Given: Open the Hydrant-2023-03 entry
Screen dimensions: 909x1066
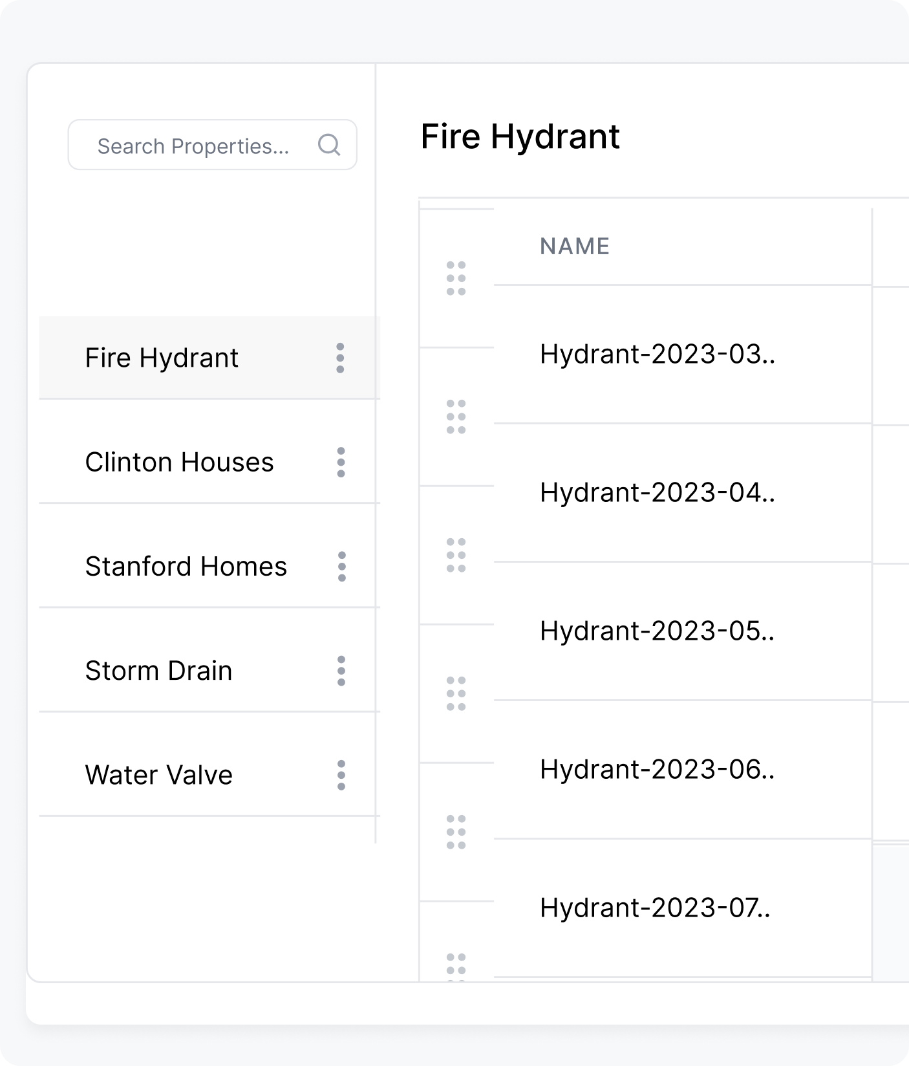Looking at the screenshot, I should point(657,354).
